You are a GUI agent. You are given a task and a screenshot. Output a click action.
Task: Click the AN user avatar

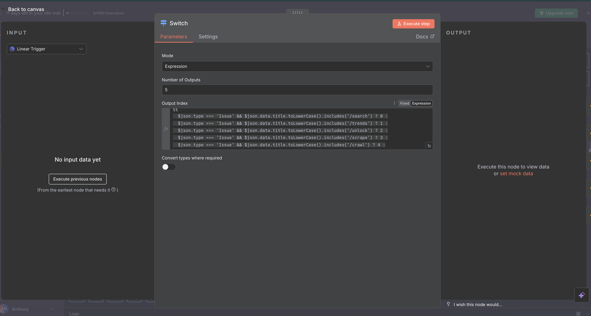tap(4, 309)
